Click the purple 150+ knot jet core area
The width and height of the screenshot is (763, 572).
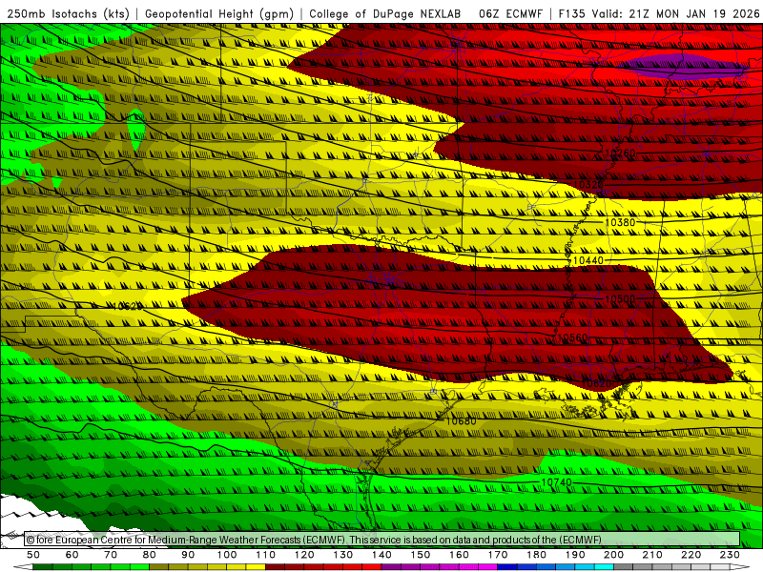pyautogui.click(x=684, y=67)
